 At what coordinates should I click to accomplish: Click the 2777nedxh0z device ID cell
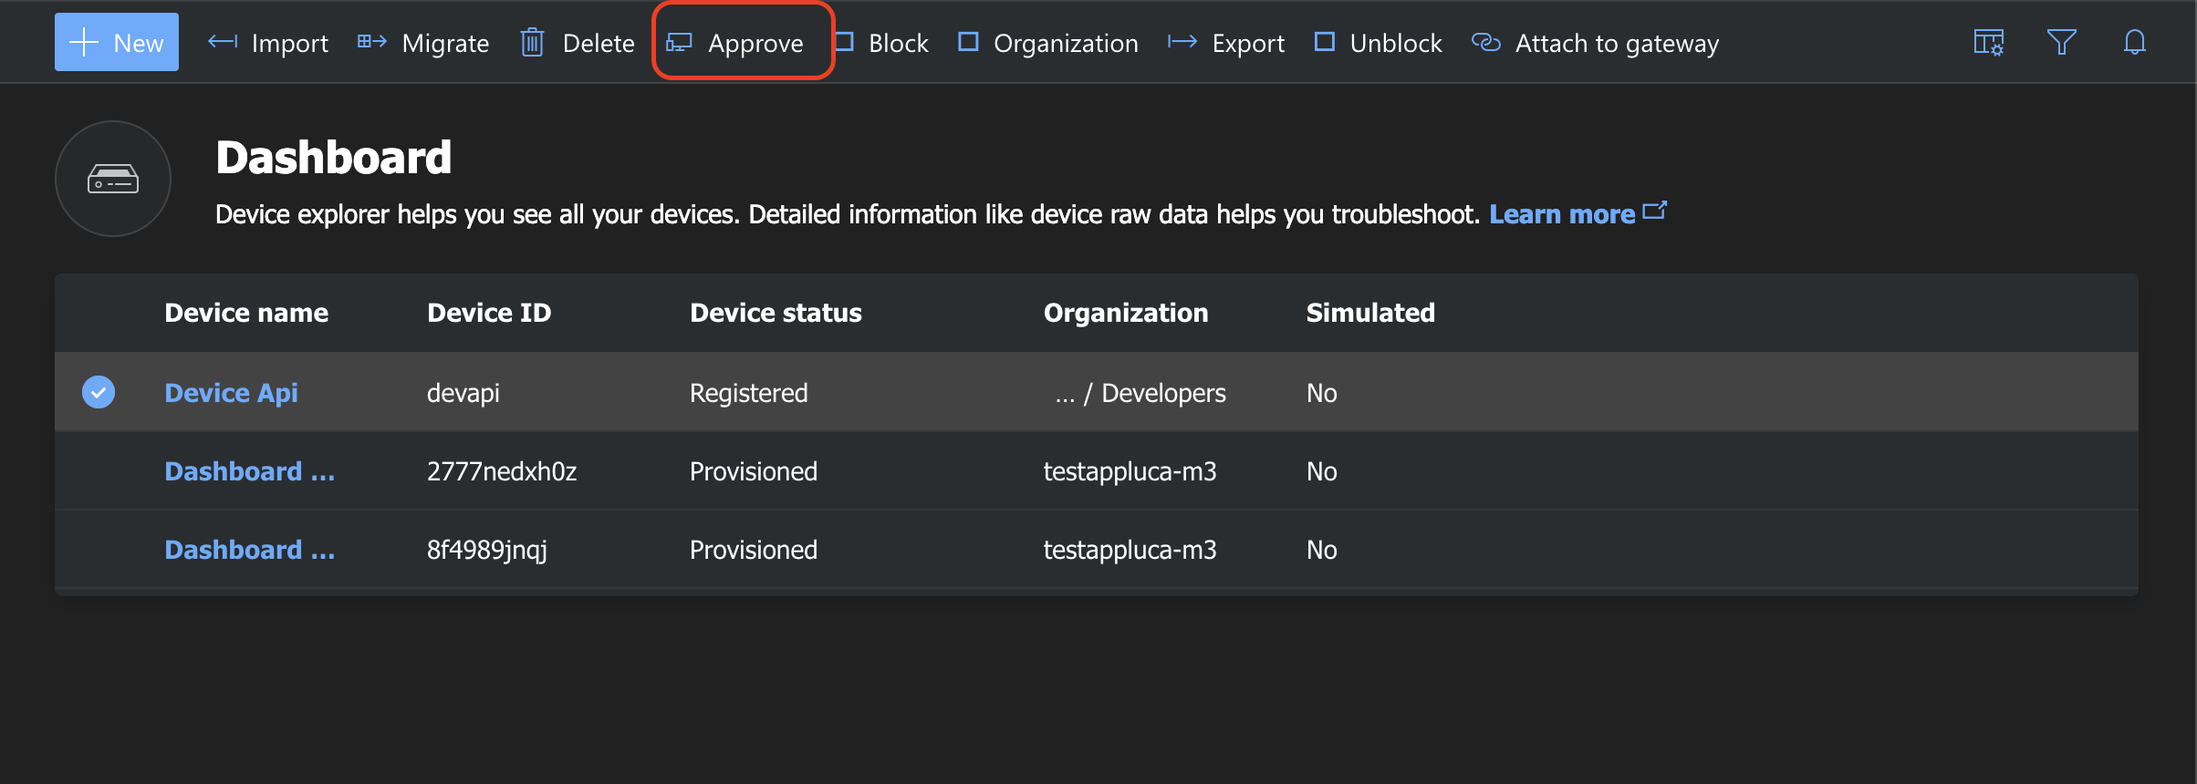pyautogui.click(x=502, y=471)
